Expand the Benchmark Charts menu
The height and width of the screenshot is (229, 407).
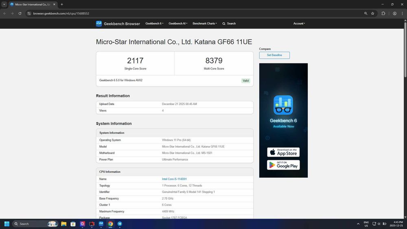205,24
